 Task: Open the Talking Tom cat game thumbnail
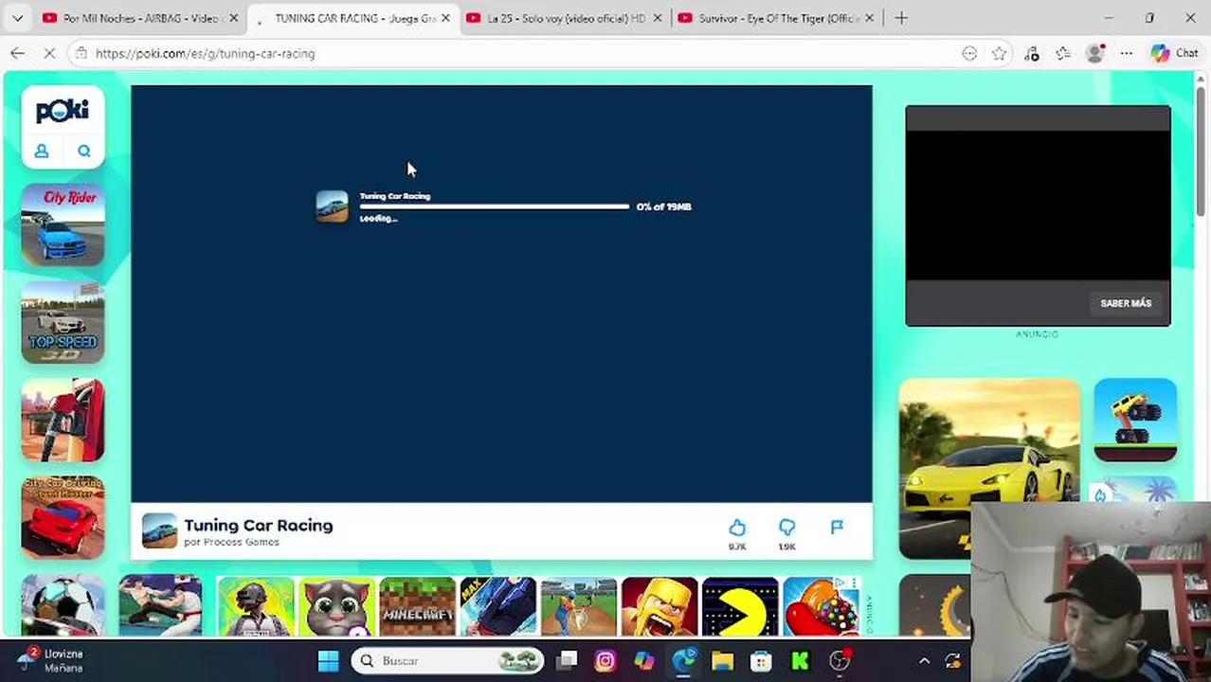337,606
